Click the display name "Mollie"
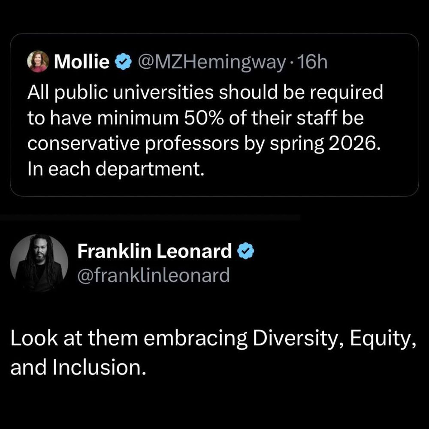The height and width of the screenshot is (429, 429). (x=82, y=63)
